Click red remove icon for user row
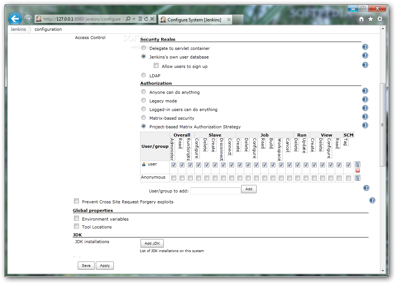This screenshot has height=284, width=396. [x=358, y=170]
